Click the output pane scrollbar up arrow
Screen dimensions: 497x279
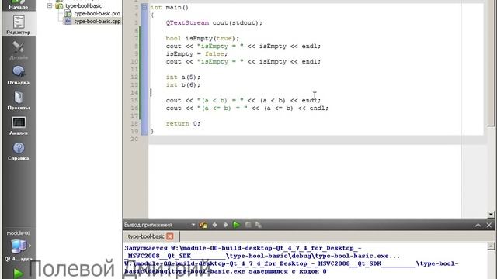(491, 246)
